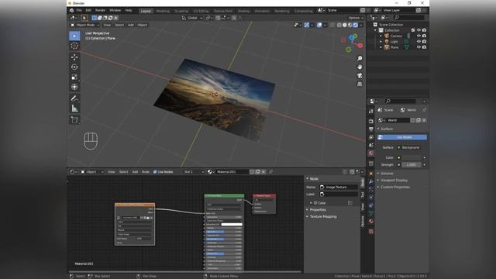Screen dimensions: 496x279
Task: Unlink the World datablock with X
Action: [x=424, y=120]
